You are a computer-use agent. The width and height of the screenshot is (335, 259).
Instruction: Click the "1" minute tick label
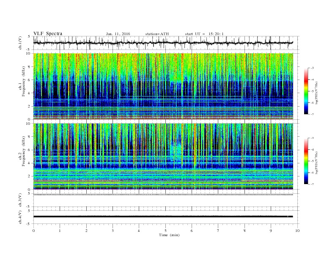(60, 231)
